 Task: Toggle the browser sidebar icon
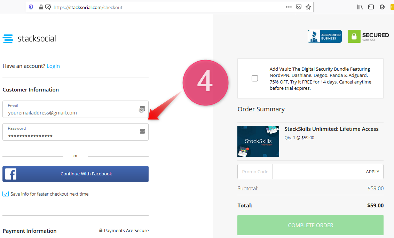371,7
